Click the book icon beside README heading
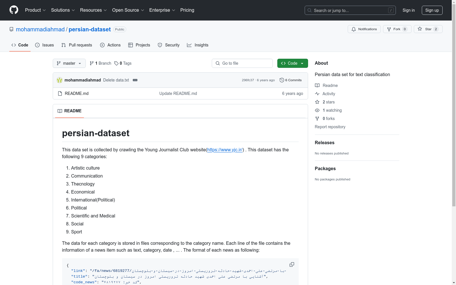The height and width of the screenshot is (285, 456). [60, 111]
